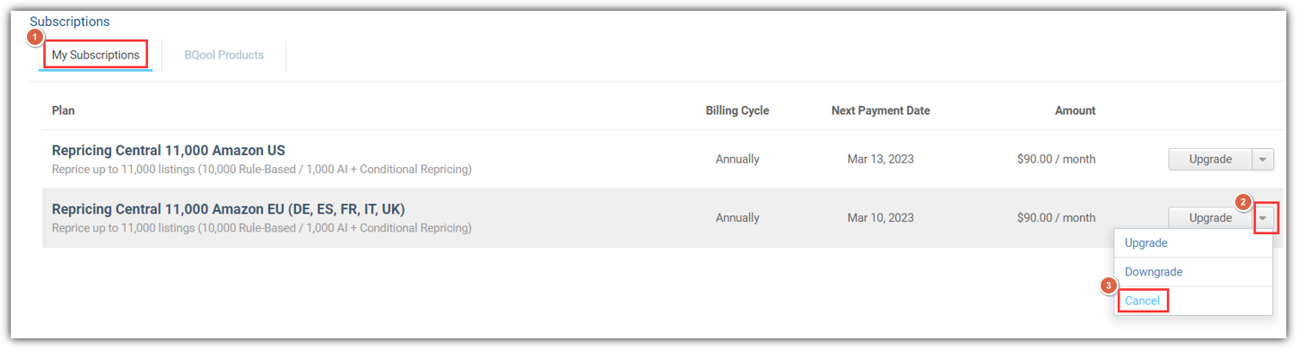Open the My Subscriptions tab
Screen dimensions: 1298x350
tap(95, 55)
